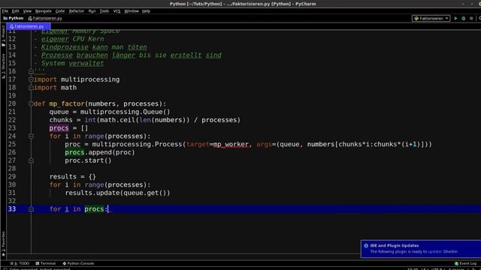Click the Python project breadcrumb
This screenshot has height=270, width=481.
click(x=14, y=18)
